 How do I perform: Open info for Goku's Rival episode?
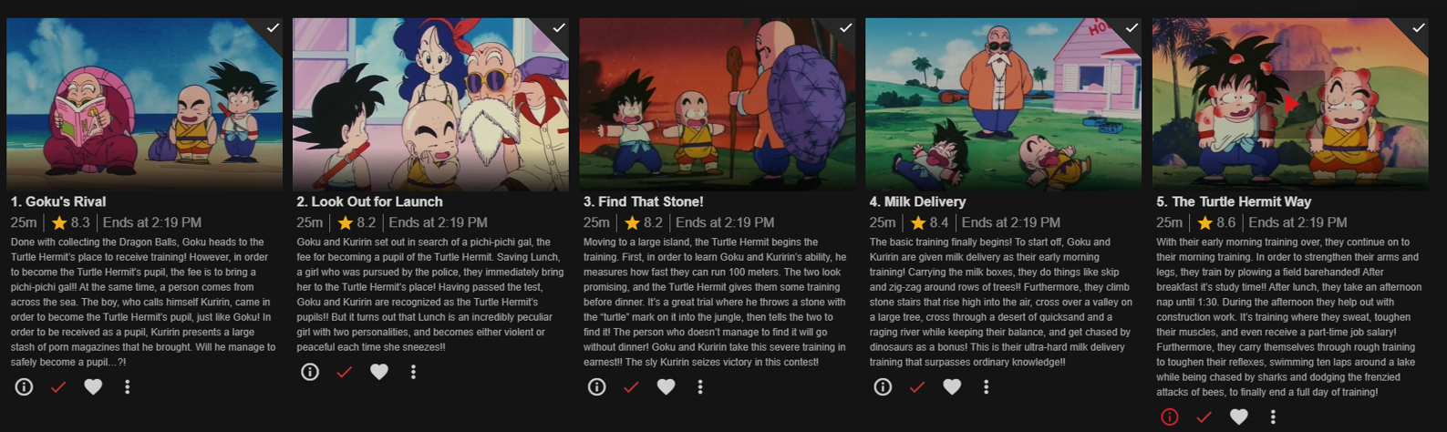(x=24, y=387)
